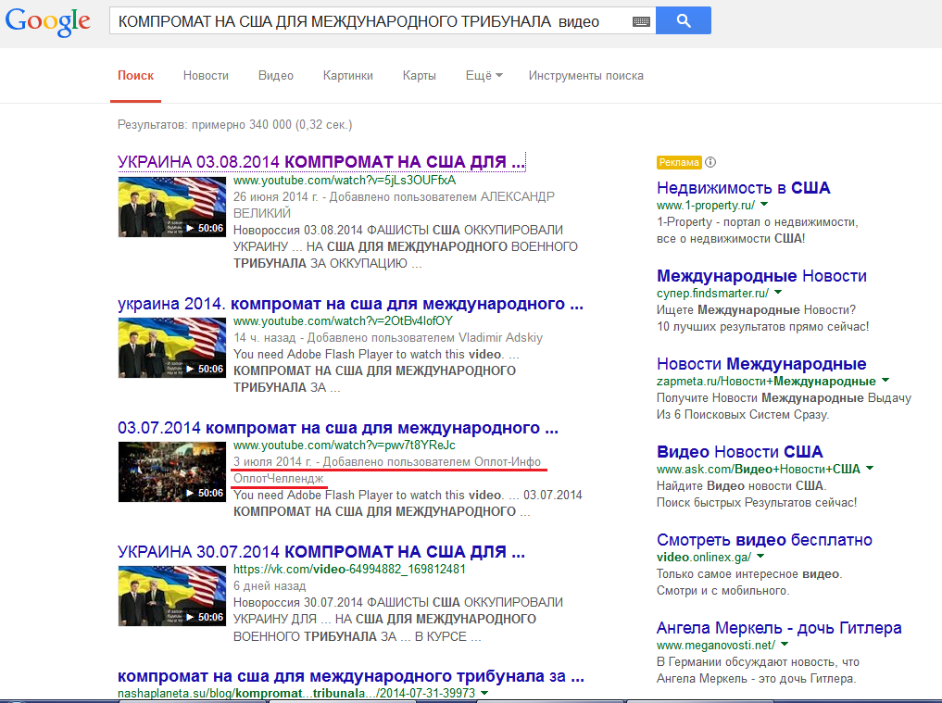Play the thumbnail of УКРАИНА 30.07.2014 result
Image resolution: width=942 pixels, height=703 pixels.
[x=171, y=596]
